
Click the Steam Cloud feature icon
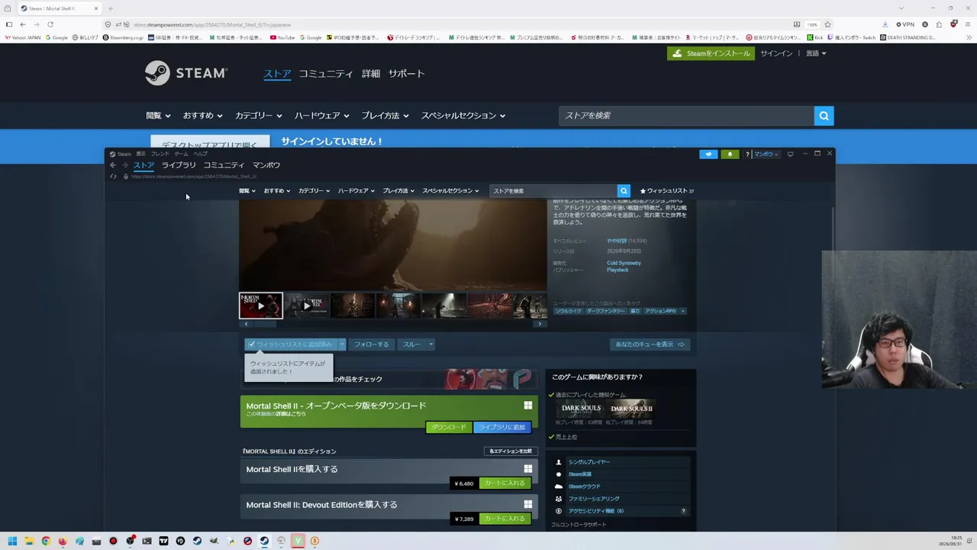click(x=559, y=487)
